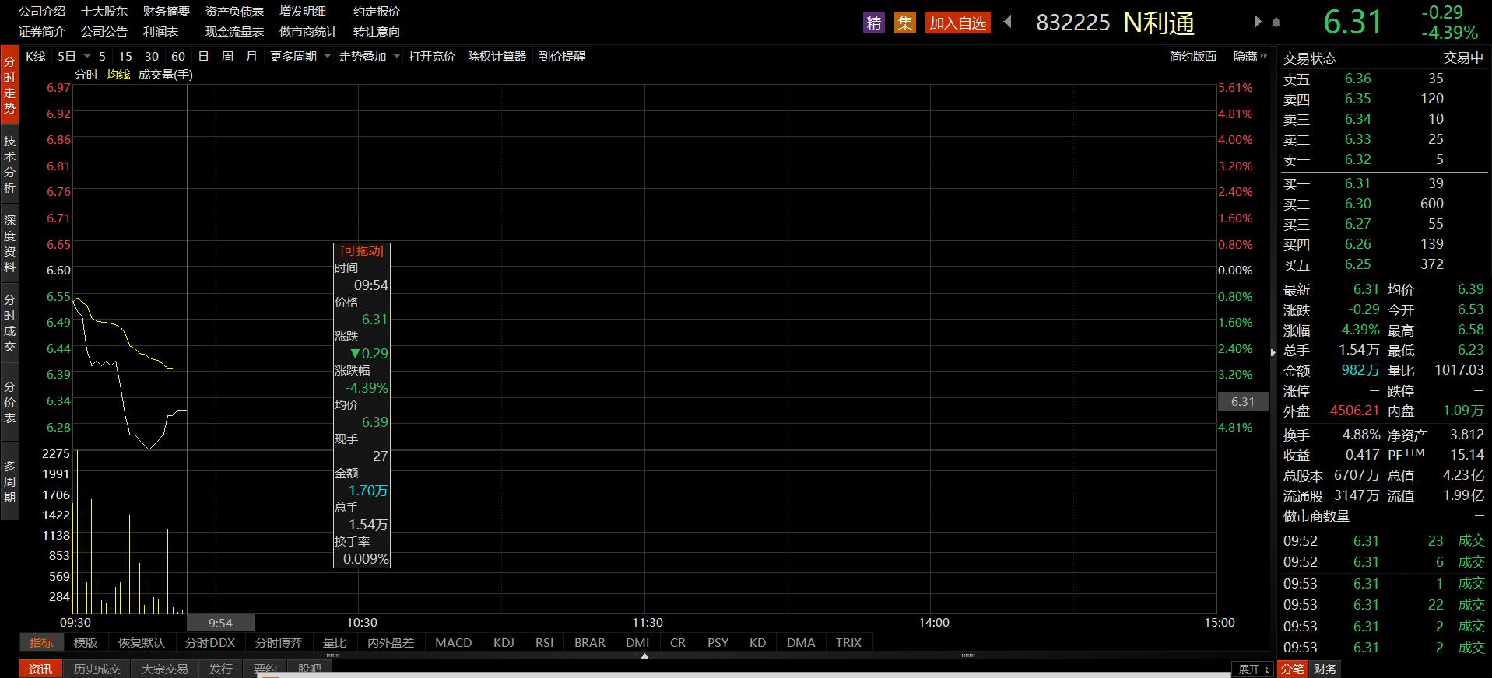1492x678 pixels.
Task: Add stock with 加入自选 button
Action: click(957, 23)
